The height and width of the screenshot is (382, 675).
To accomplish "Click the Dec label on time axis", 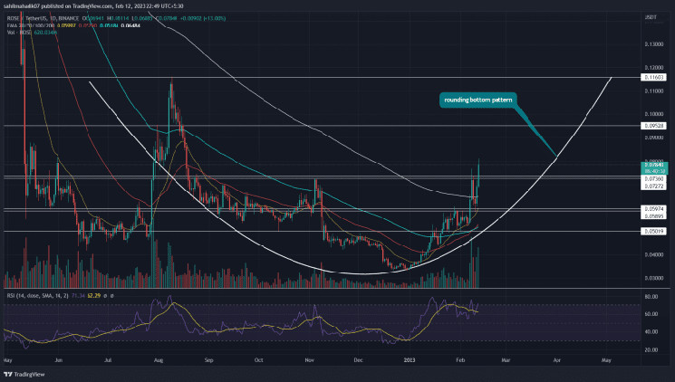I will (358, 360).
